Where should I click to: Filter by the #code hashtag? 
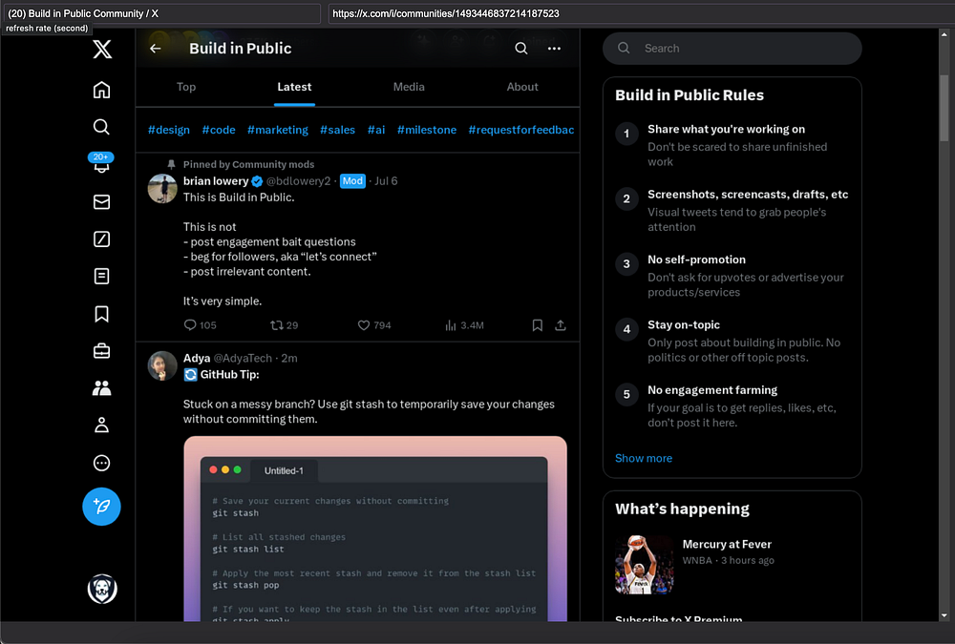(x=219, y=130)
